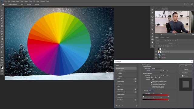
Task: Open the Blend If channel dropdown
Action: [x=151, y=91]
